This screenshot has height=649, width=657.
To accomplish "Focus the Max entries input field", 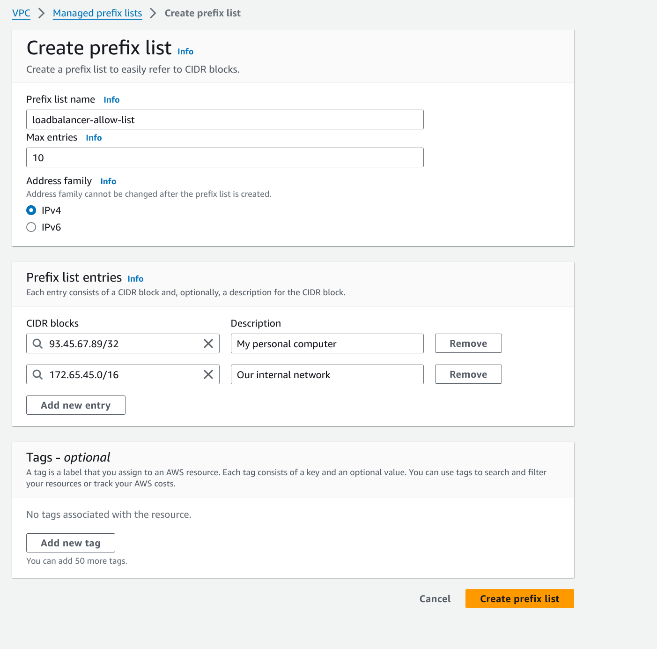I will click(225, 158).
